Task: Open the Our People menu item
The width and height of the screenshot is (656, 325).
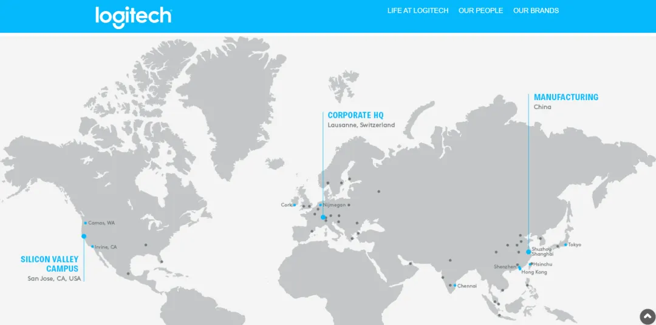Action: [480, 10]
